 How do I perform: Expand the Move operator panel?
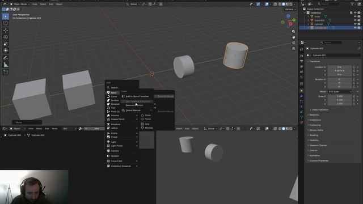point(27,122)
